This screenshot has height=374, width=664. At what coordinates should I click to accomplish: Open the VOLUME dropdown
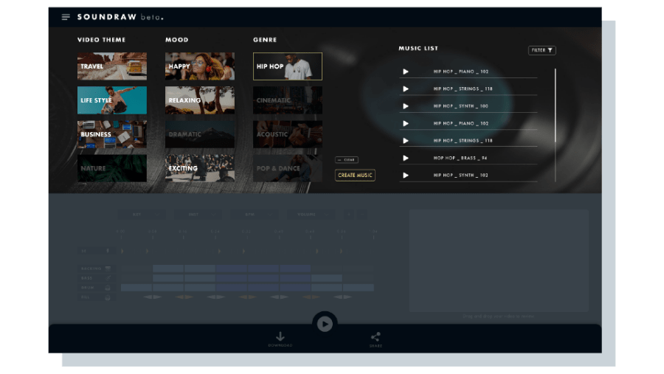tap(311, 215)
